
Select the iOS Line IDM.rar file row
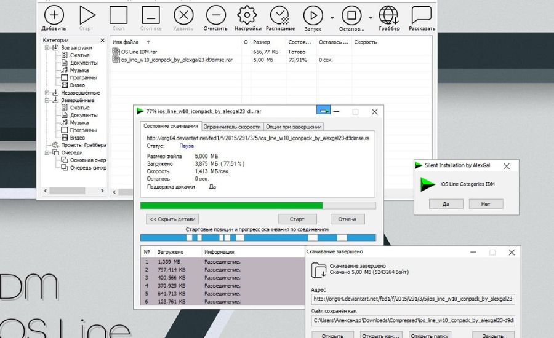pos(271,52)
